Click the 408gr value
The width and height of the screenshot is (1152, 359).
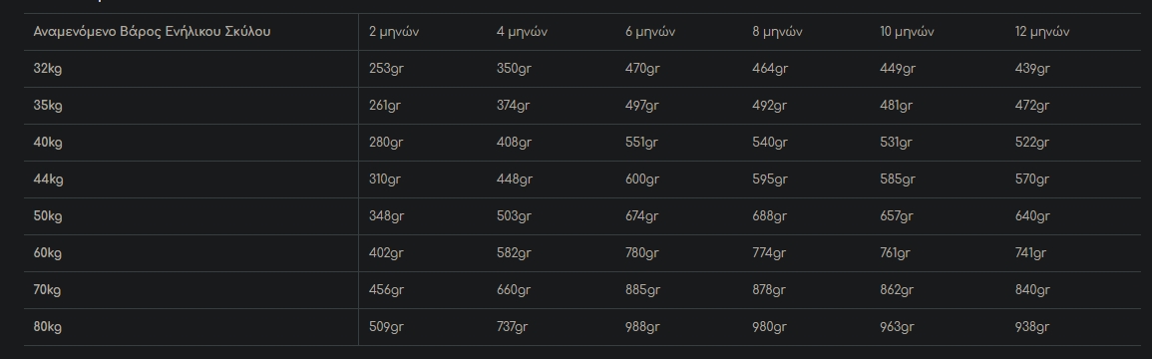(514, 143)
